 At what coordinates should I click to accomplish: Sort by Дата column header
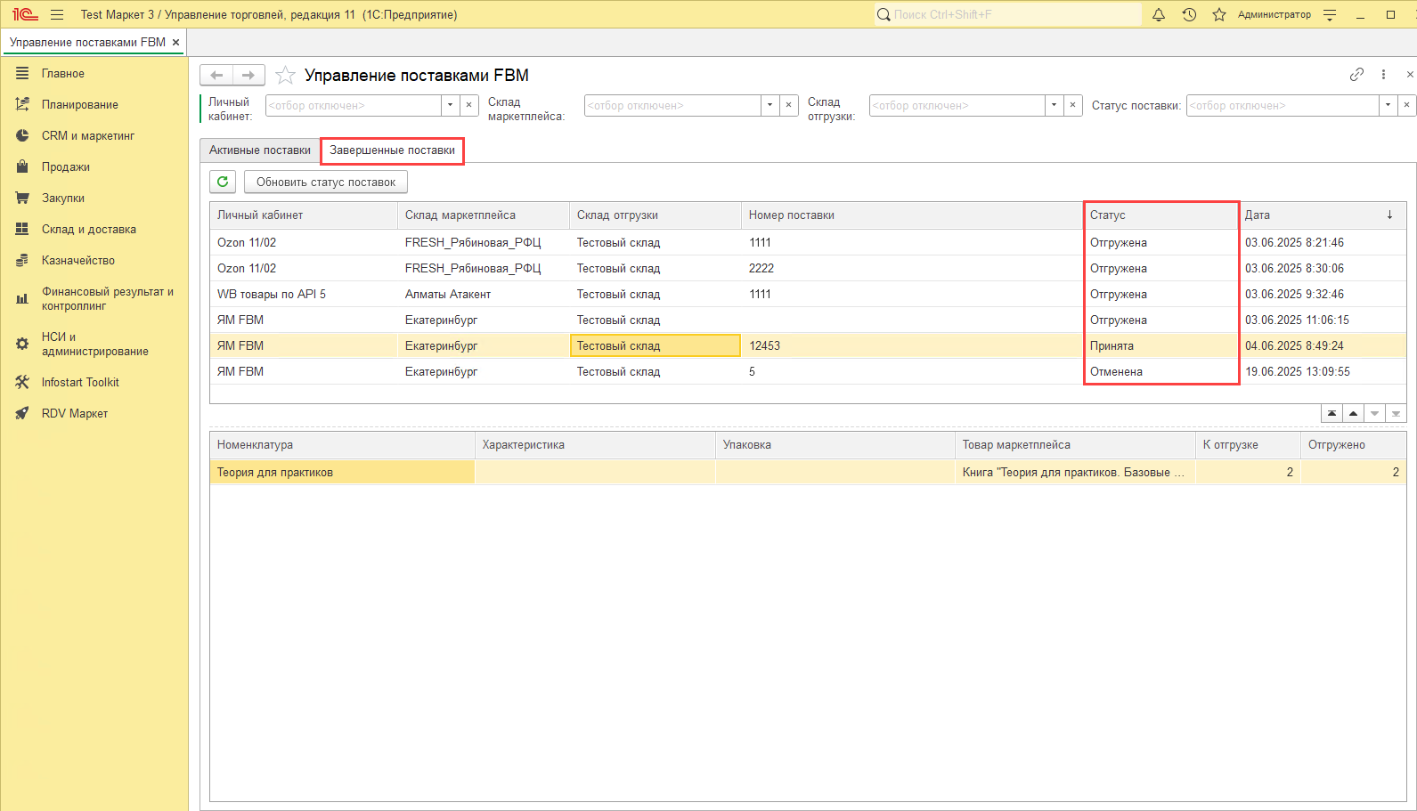click(x=1318, y=215)
